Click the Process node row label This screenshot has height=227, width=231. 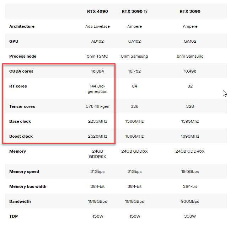[x=23, y=56]
